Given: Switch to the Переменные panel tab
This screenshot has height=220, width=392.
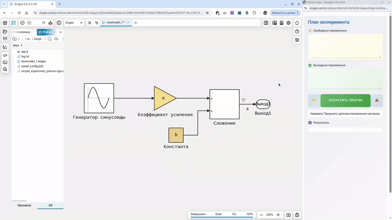Looking at the screenshot, I should click(22, 32).
